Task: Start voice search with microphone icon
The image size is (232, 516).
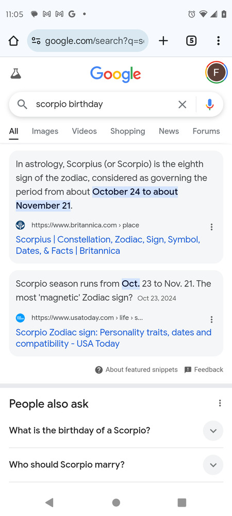Action: pyautogui.click(x=210, y=104)
